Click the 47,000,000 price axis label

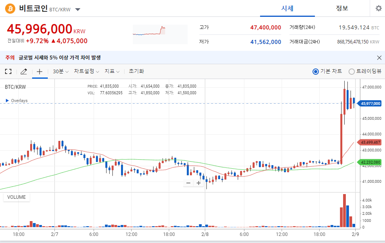pos(372,87)
